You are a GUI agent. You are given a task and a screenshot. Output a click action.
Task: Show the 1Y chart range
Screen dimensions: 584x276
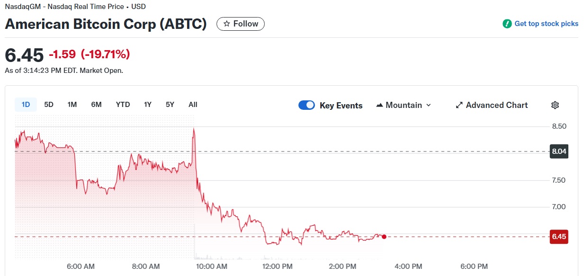[x=148, y=105]
